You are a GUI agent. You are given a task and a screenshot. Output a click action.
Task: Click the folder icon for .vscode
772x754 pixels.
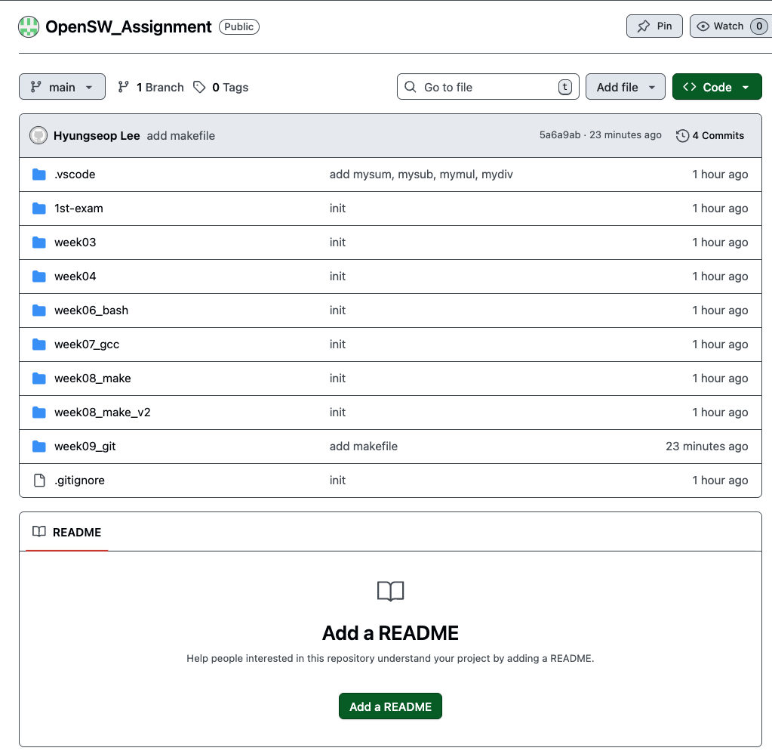(x=39, y=175)
